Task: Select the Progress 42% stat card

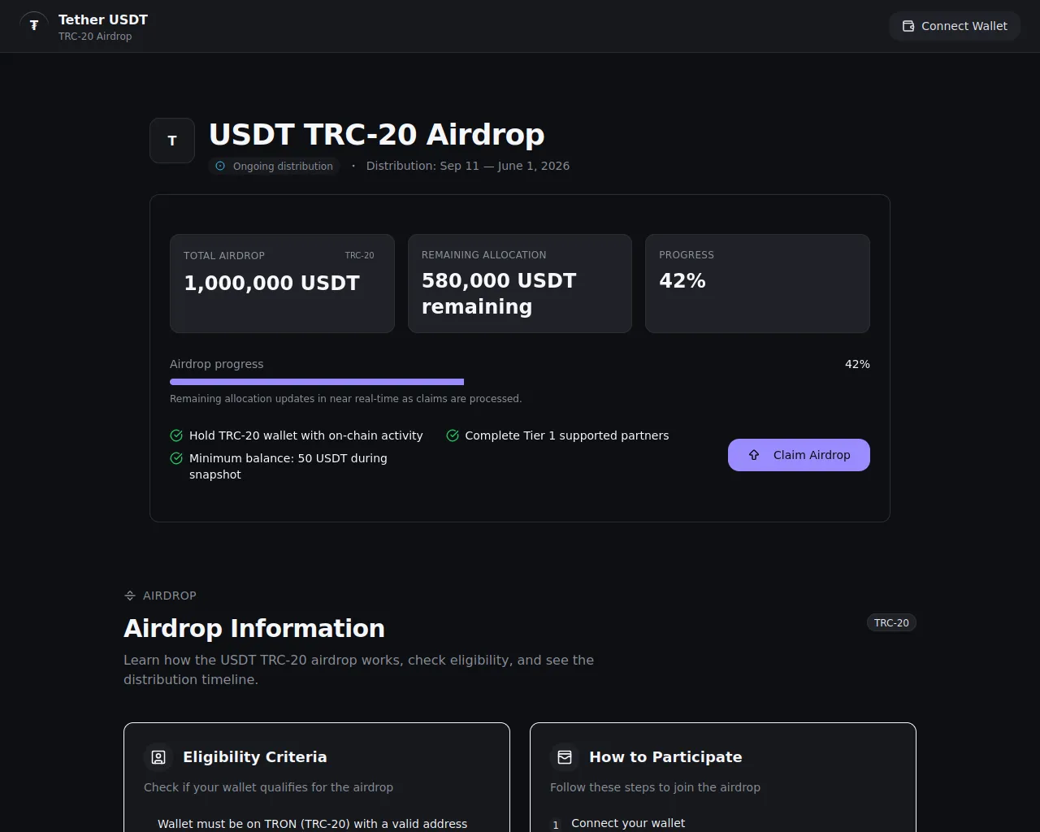Action: [757, 284]
